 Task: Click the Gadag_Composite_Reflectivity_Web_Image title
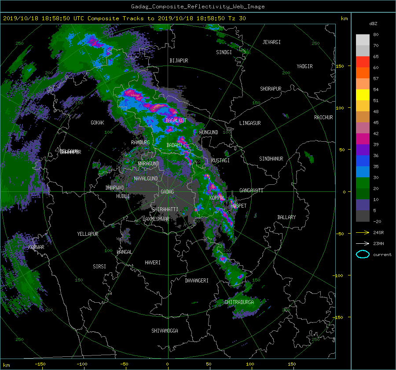click(x=198, y=7)
